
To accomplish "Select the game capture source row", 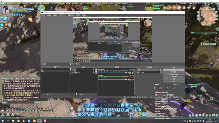I will click(83, 71).
